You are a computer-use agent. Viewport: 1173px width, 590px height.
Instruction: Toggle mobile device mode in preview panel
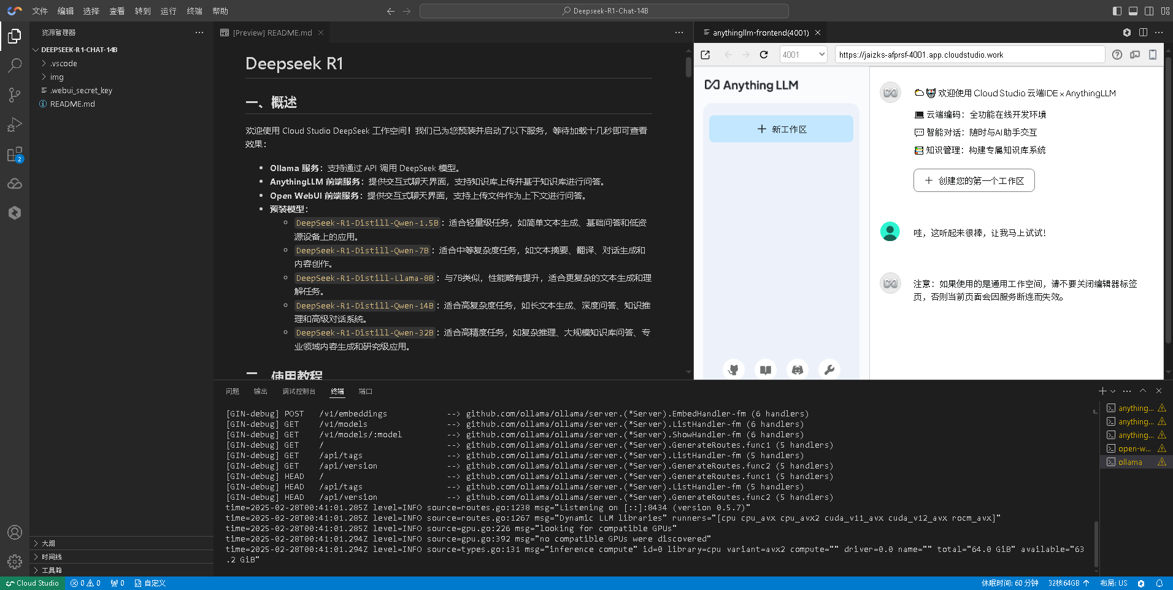1153,55
